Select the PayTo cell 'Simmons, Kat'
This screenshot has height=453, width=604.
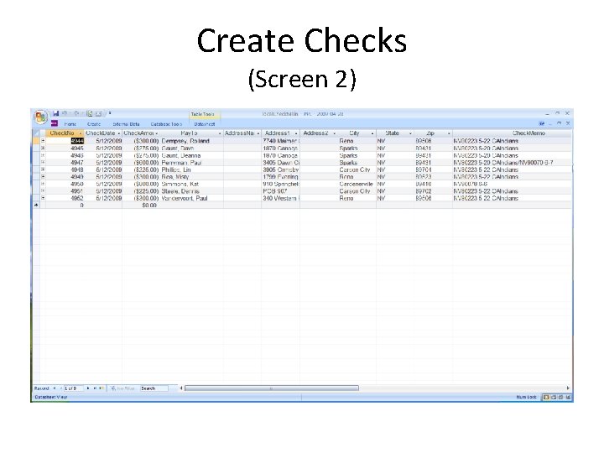pos(191,184)
